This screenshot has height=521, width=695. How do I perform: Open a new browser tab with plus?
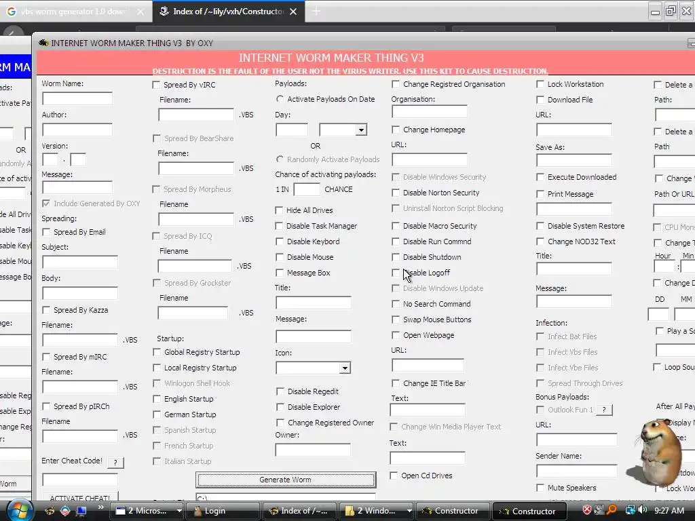click(x=316, y=12)
